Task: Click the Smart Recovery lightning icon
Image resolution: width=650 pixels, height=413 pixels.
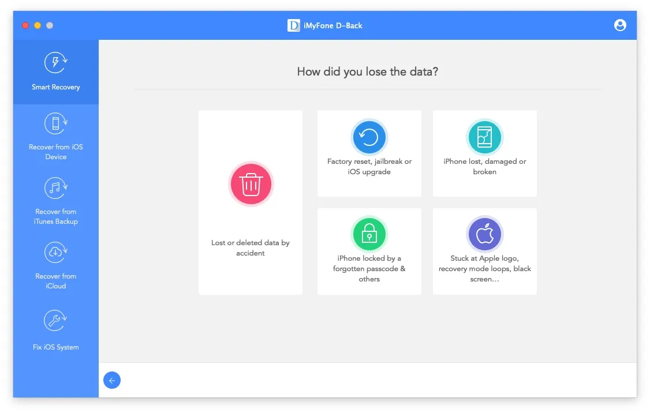Action: pos(56,62)
